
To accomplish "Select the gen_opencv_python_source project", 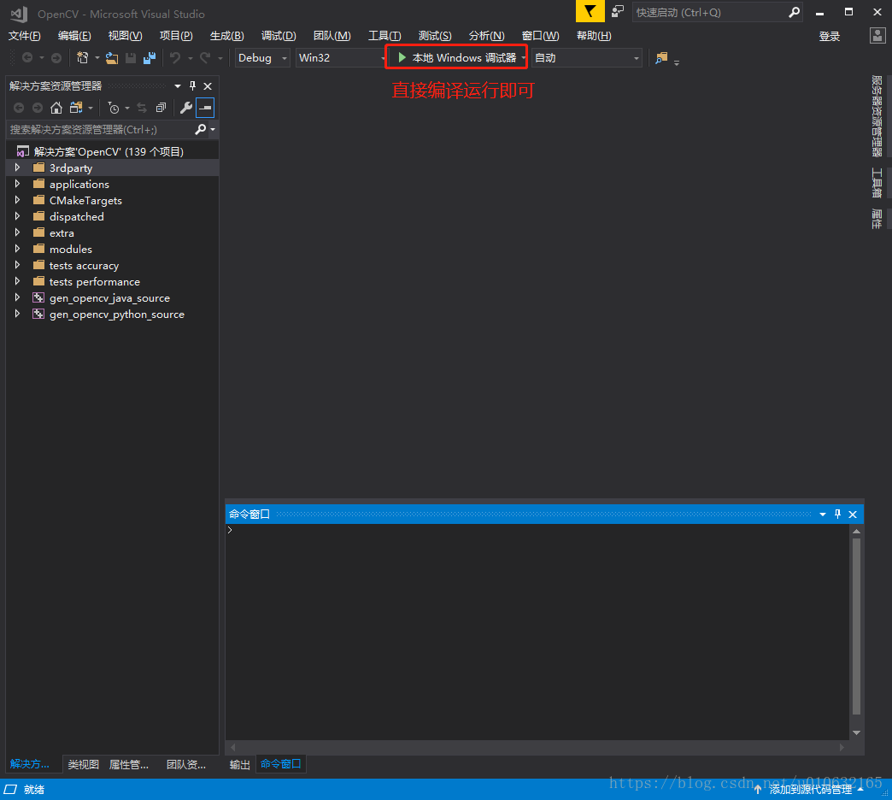I will 116,314.
